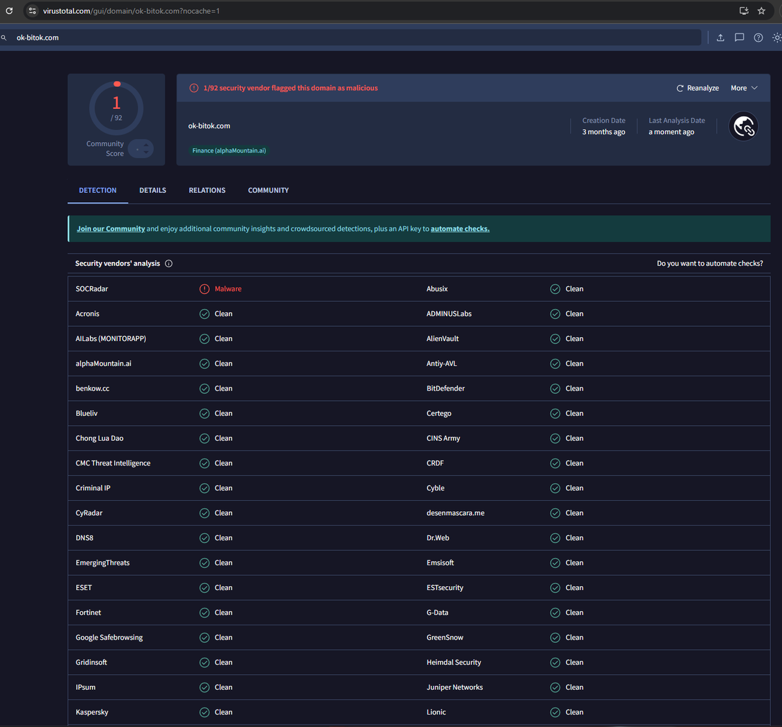This screenshot has height=727, width=782.
Task: Click the CMC Threat Intelligence vendor name
Action: (113, 463)
